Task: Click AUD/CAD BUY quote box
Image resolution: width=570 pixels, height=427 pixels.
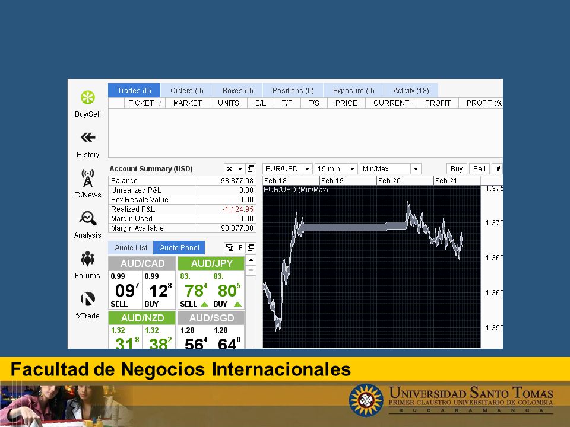Action: pyautogui.click(x=159, y=290)
